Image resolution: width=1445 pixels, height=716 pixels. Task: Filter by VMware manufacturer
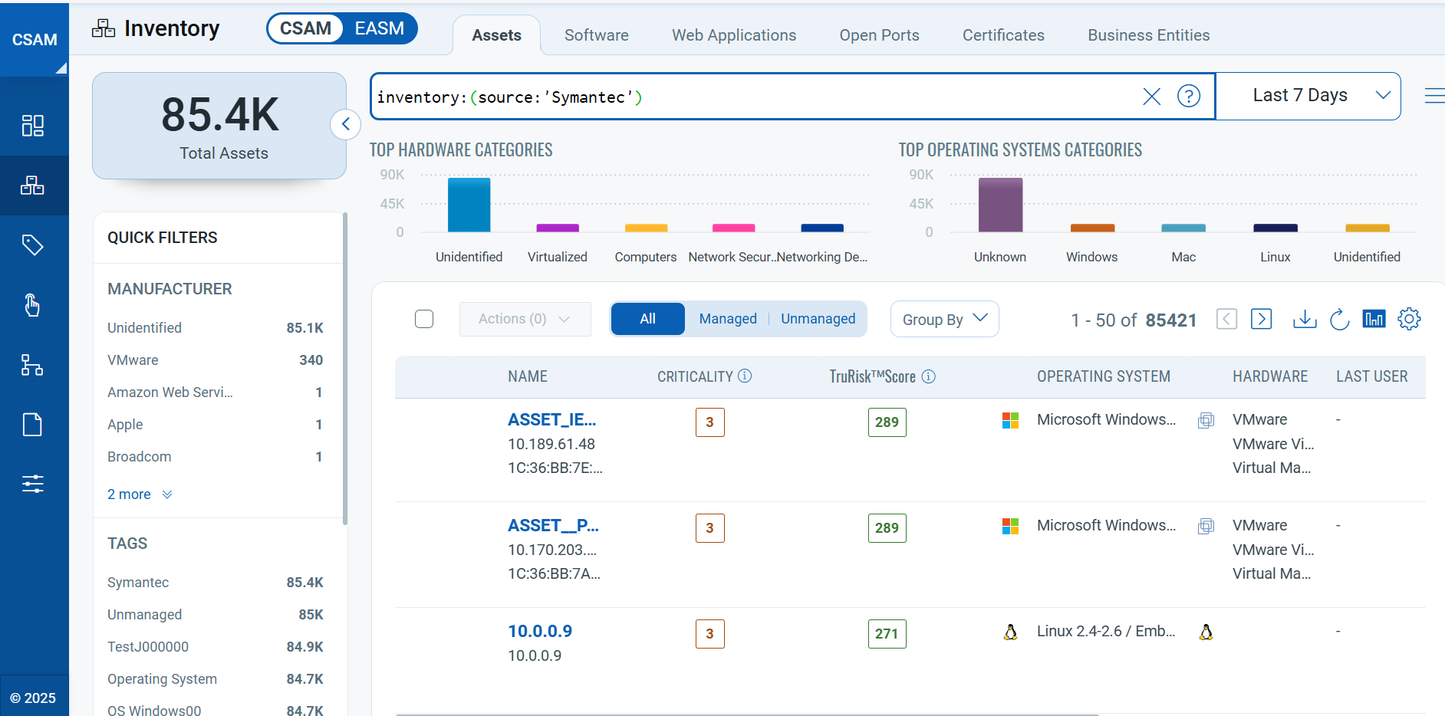pos(133,360)
